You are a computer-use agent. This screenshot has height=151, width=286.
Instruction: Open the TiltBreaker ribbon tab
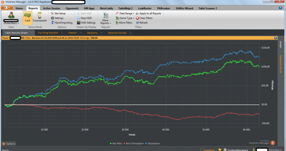click(163, 9)
